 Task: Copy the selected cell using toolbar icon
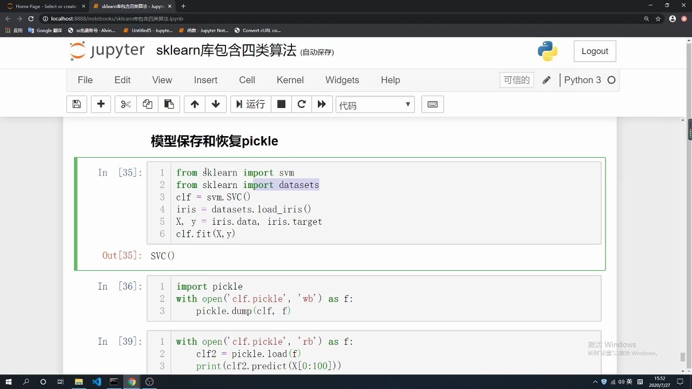click(x=147, y=104)
